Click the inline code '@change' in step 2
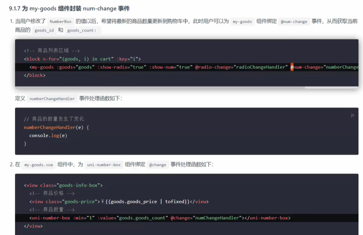Viewport: 363px width, 235px height. coord(158,165)
